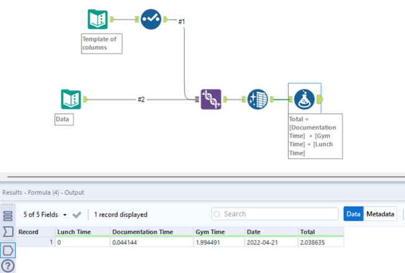Open the 5 of 5 Fields dropdown
405x273 pixels.
(45, 215)
